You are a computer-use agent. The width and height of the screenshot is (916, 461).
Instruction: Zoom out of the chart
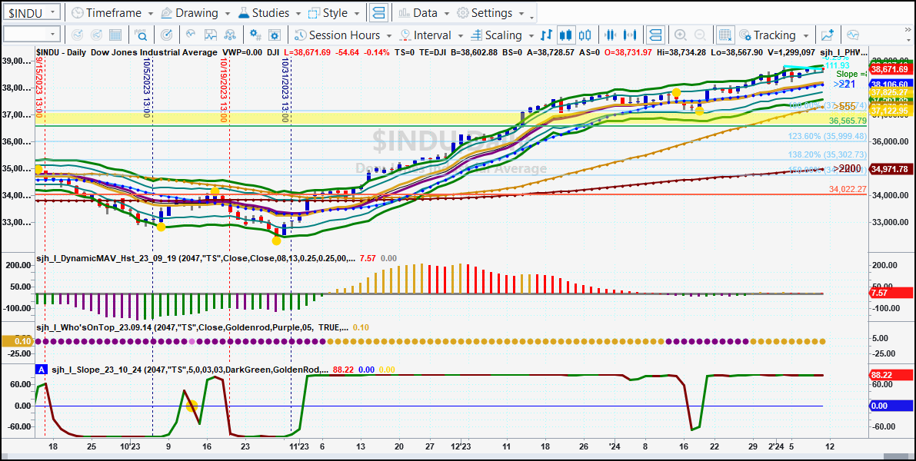tap(700, 35)
